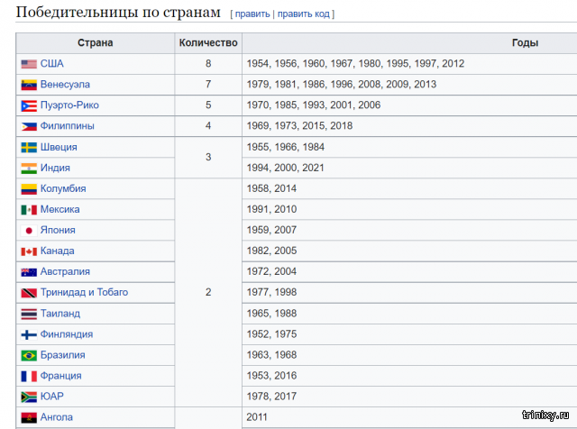Screen dimensions: 577x429
Task: Follow the Колумбия link
Action: pyautogui.click(x=63, y=188)
